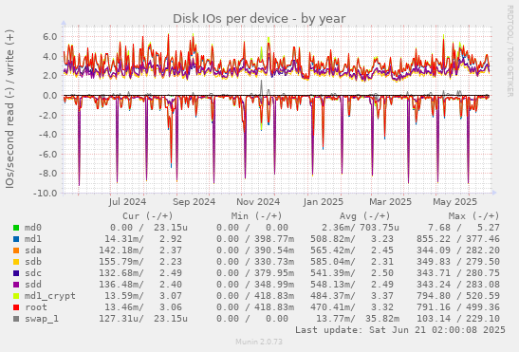
Task: Click the Avg (-/+) column header
Action: tap(364, 216)
